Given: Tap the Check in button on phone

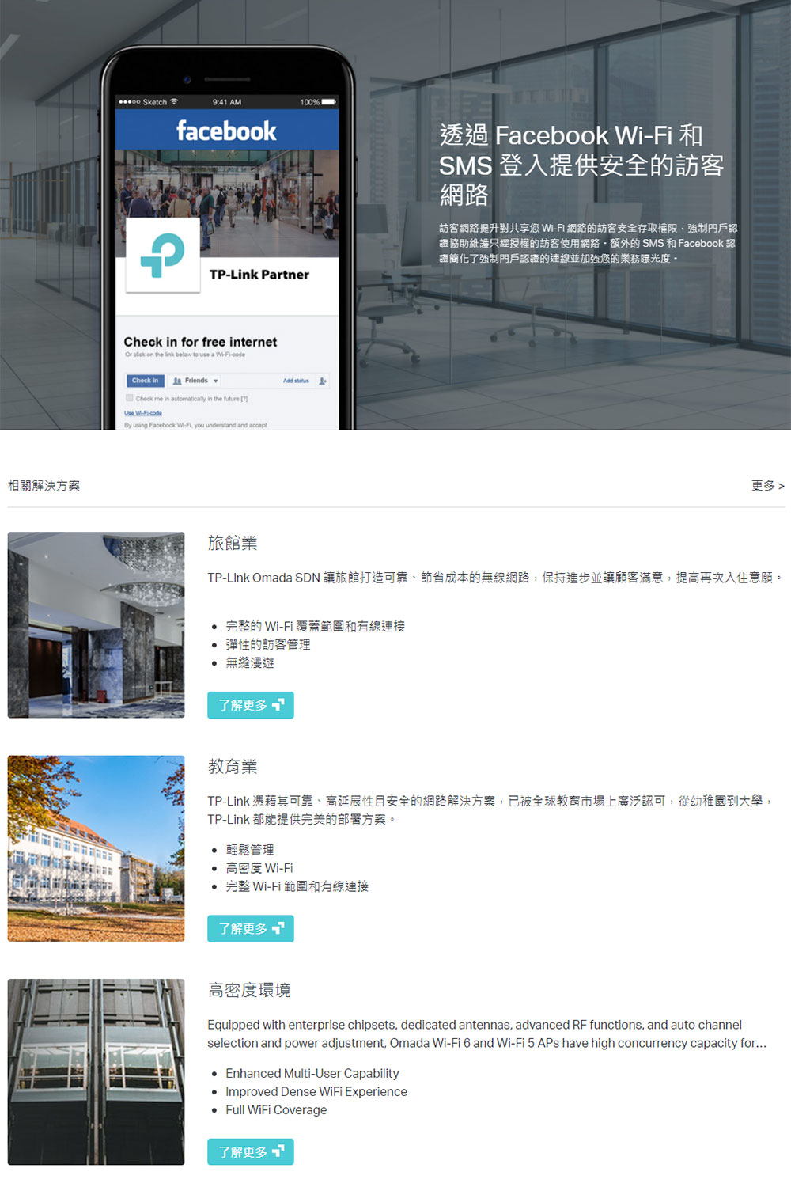Looking at the screenshot, I should click(145, 381).
